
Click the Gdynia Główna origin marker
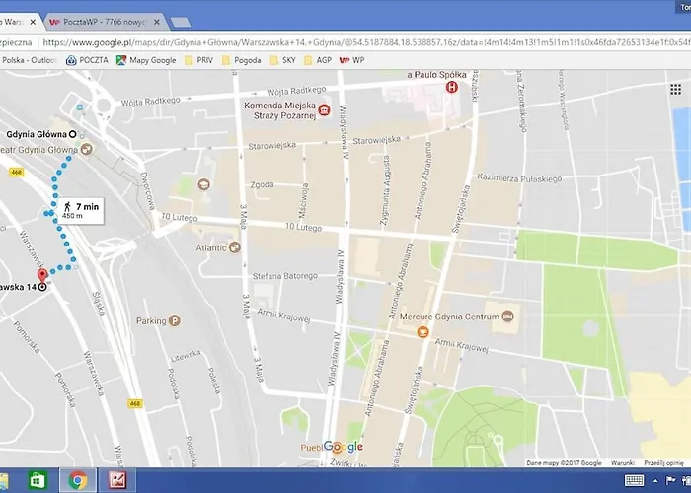[71, 133]
